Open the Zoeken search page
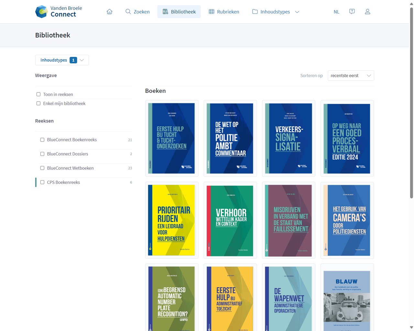414x331 pixels. (137, 12)
